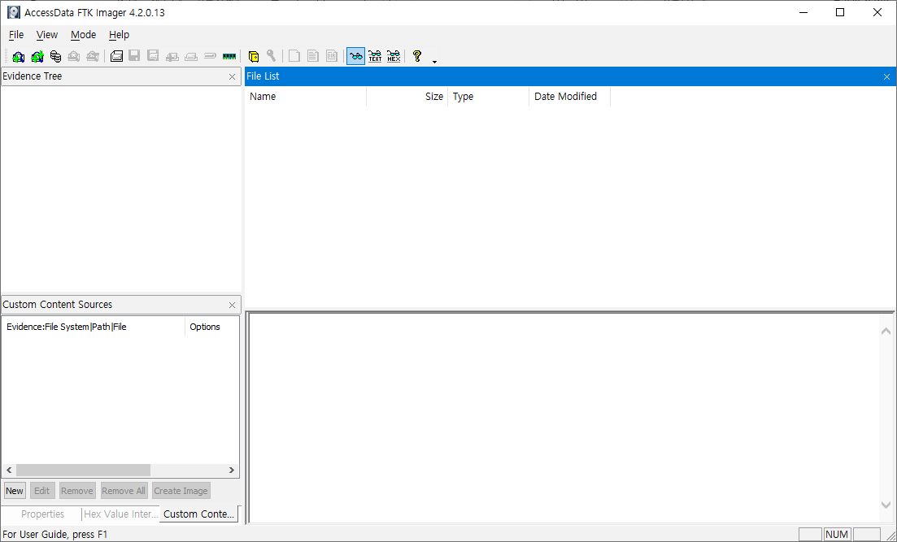Click Evidence:File System|Path|File column header
The height and width of the screenshot is (542, 897).
tap(94, 327)
